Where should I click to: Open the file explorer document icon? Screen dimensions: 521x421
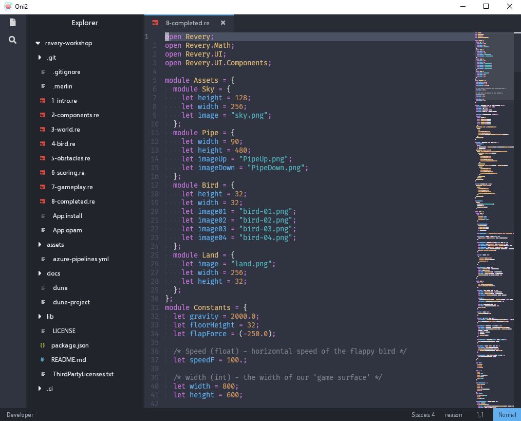pyautogui.click(x=12, y=22)
